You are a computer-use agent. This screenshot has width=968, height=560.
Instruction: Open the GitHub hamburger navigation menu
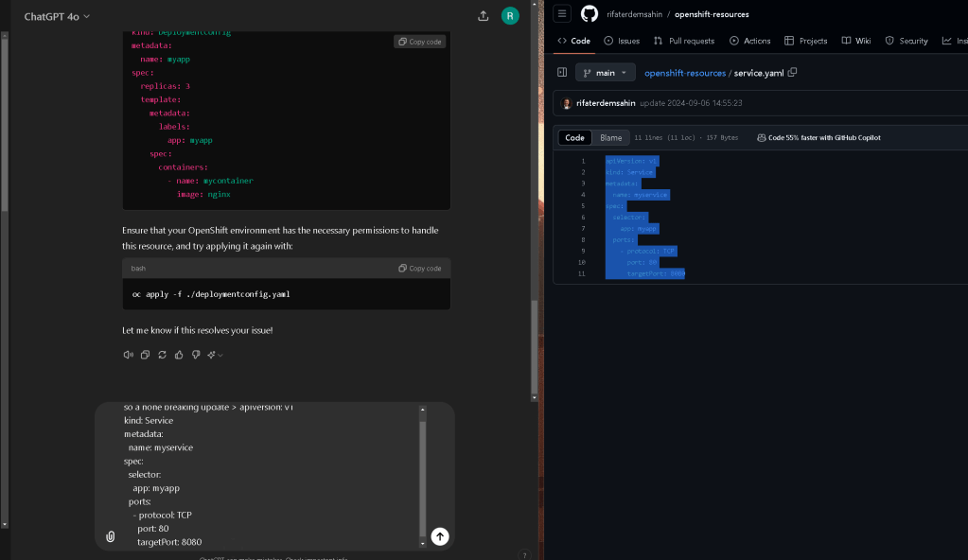562,13
